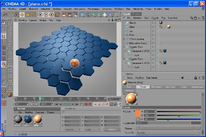Open the Modo Mix Normale dropdown
This screenshot has height=137, width=206.
pos(168,133)
